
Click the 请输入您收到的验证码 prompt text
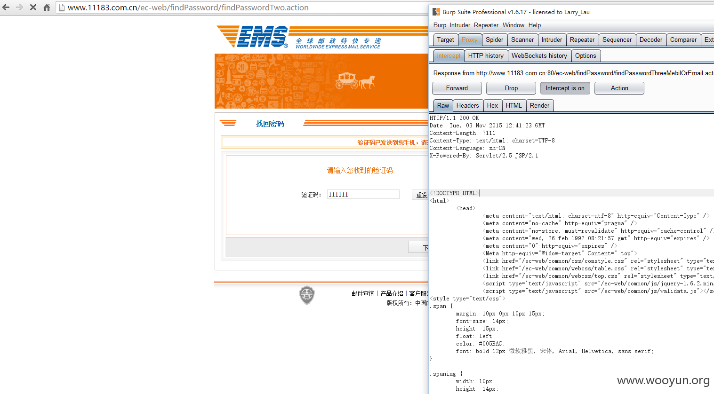tap(360, 170)
